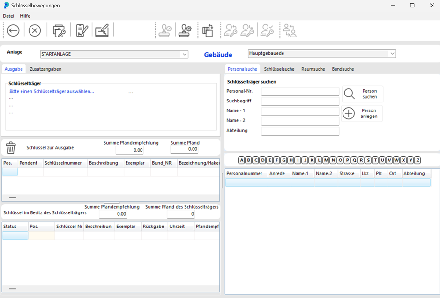Screen dimensions: 440x307
Task: Click the Person anlegen button
Action: click(x=362, y=113)
